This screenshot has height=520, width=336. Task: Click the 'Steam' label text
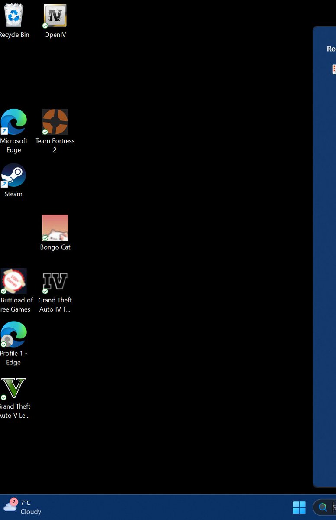pos(13,194)
